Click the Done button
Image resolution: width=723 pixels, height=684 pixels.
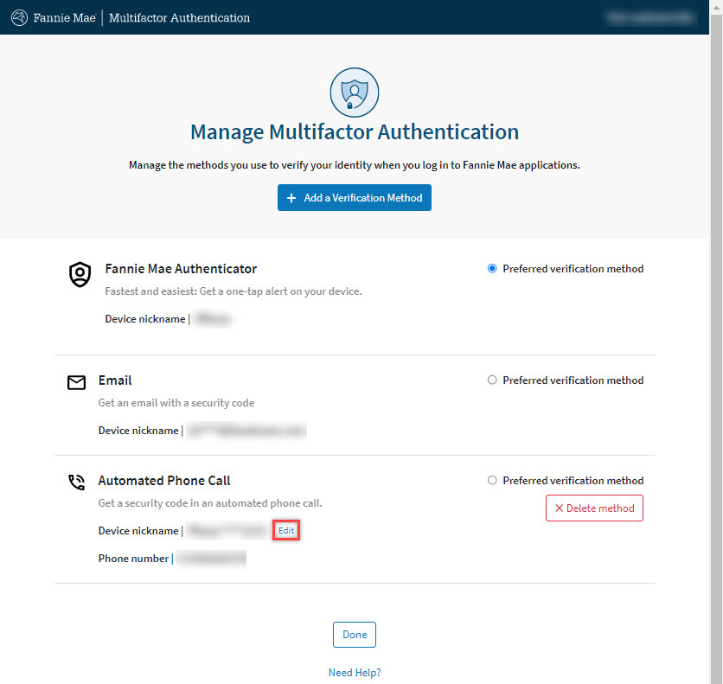coord(354,635)
